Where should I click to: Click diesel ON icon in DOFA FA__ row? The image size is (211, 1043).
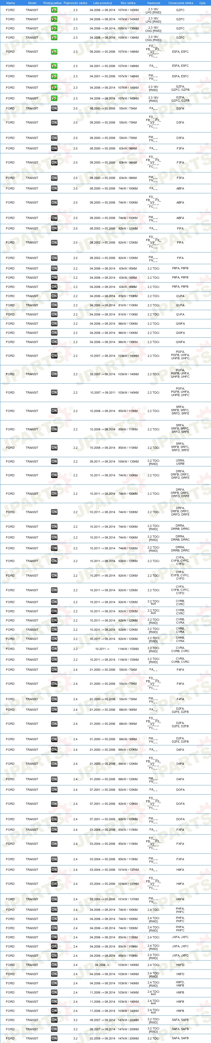point(54,790)
